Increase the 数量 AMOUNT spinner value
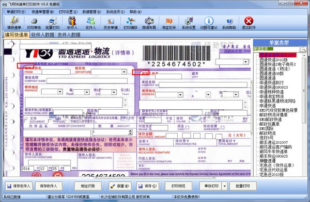The width and height of the screenshot is (310, 202). pyautogui.click(x=130, y=131)
